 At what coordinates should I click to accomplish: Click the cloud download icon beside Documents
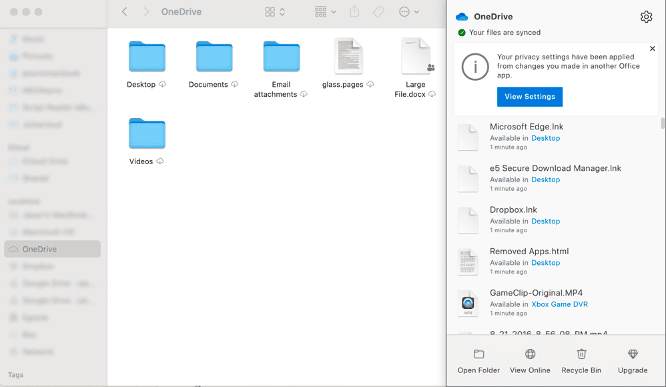234,84
